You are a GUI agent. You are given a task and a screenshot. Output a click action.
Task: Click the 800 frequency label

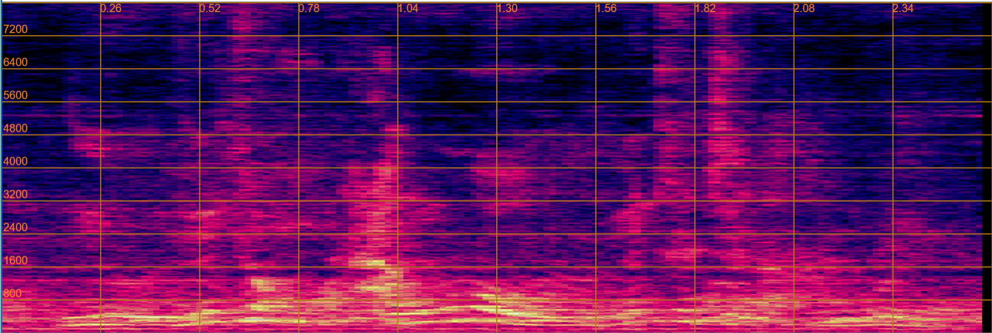[13, 293]
